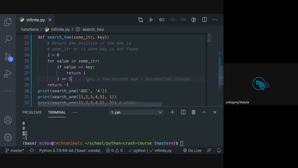Open the Manage gear settings icon

click(x=8, y=137)
